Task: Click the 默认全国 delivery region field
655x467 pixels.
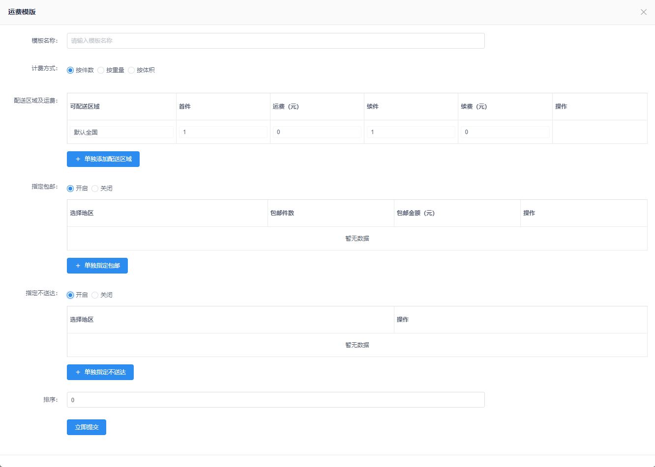Action: 121,132
